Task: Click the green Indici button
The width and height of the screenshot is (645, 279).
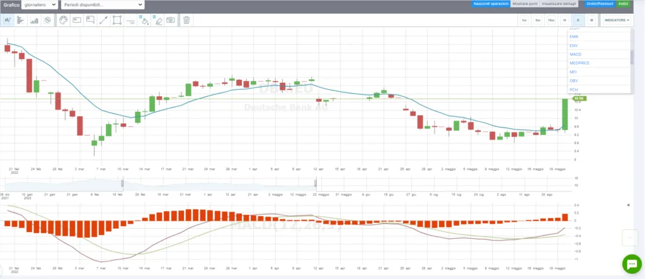Action: pos(623,4)
